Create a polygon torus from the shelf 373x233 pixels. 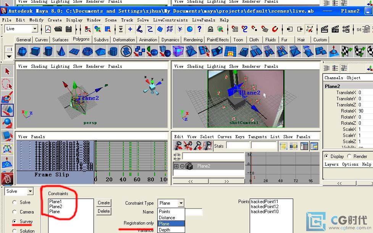(x=87, y=51)
